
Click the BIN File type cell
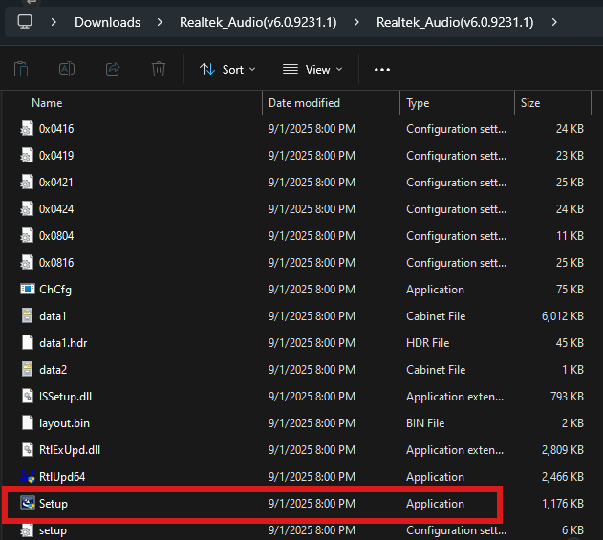[x=425, y=422]
